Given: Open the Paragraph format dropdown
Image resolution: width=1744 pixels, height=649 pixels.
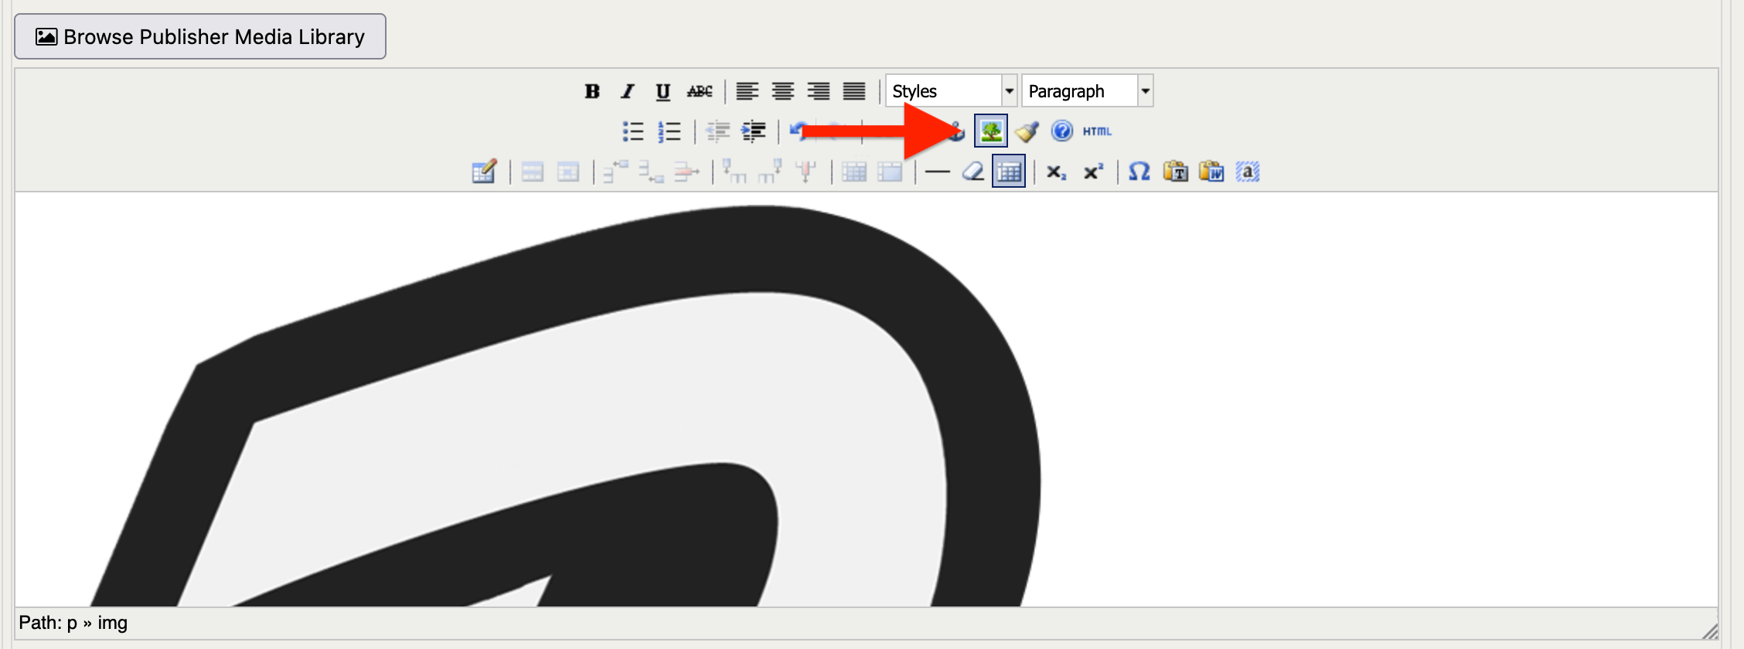Looking at the screenshot, I should (x=1087, y=91).
